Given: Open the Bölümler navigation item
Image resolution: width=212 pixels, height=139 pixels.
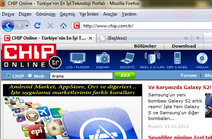Looking at the screenshot, I should tap(145, 46).
